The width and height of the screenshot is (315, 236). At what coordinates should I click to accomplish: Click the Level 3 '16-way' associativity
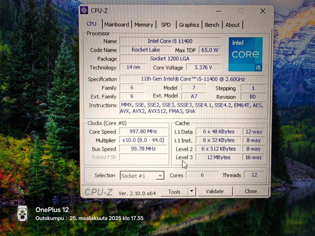point(254,157)
